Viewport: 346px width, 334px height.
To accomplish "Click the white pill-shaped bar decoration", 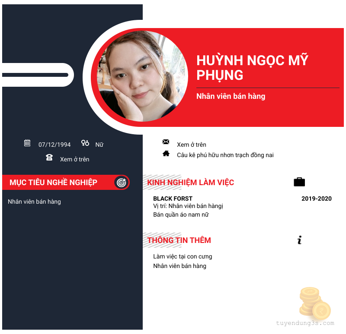I will pyautogui.click(x=38, y=75).
